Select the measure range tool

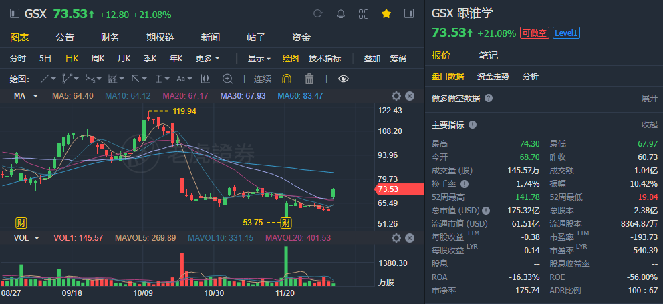click(158, 79)
